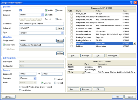Go to previous part arrow button
The height and width of the screenshot is (100, 138).
(28, 19)
